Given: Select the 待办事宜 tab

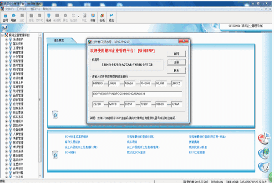Looking at the screenshot, I should coord(59,40).
